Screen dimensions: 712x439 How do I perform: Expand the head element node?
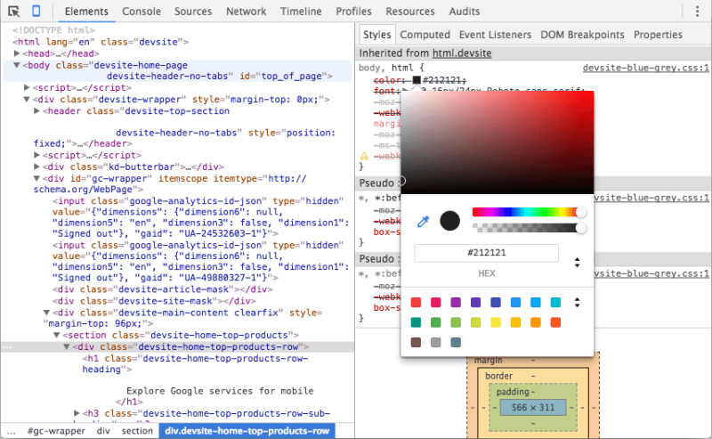(18, 54)
